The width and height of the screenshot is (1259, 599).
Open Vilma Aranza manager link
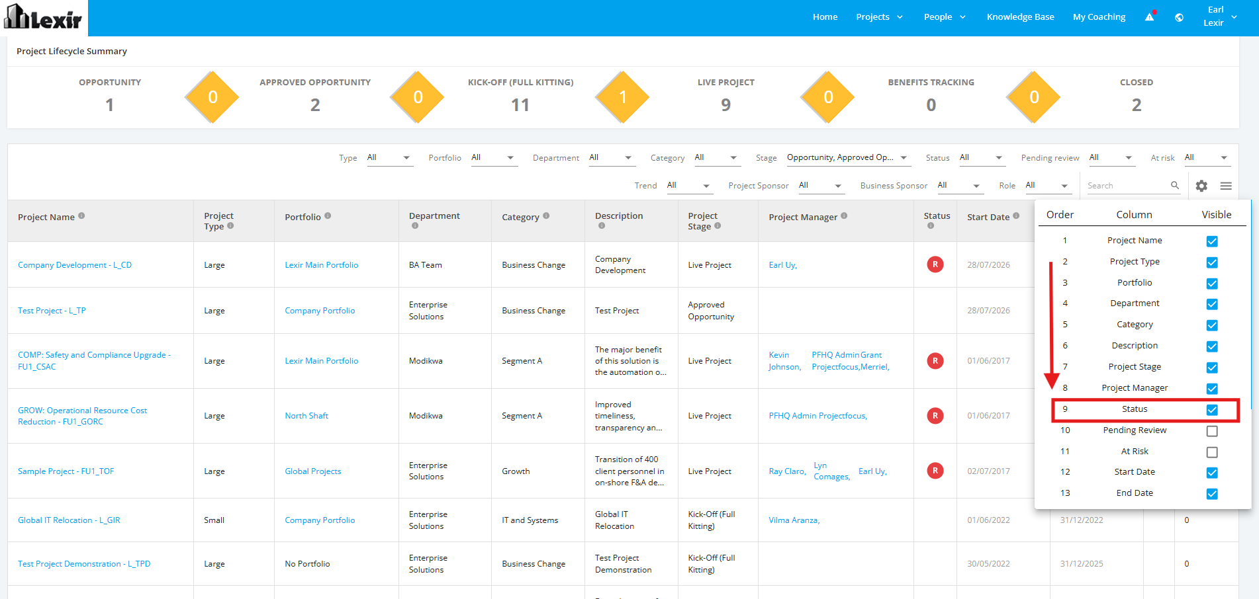point(794,520)
